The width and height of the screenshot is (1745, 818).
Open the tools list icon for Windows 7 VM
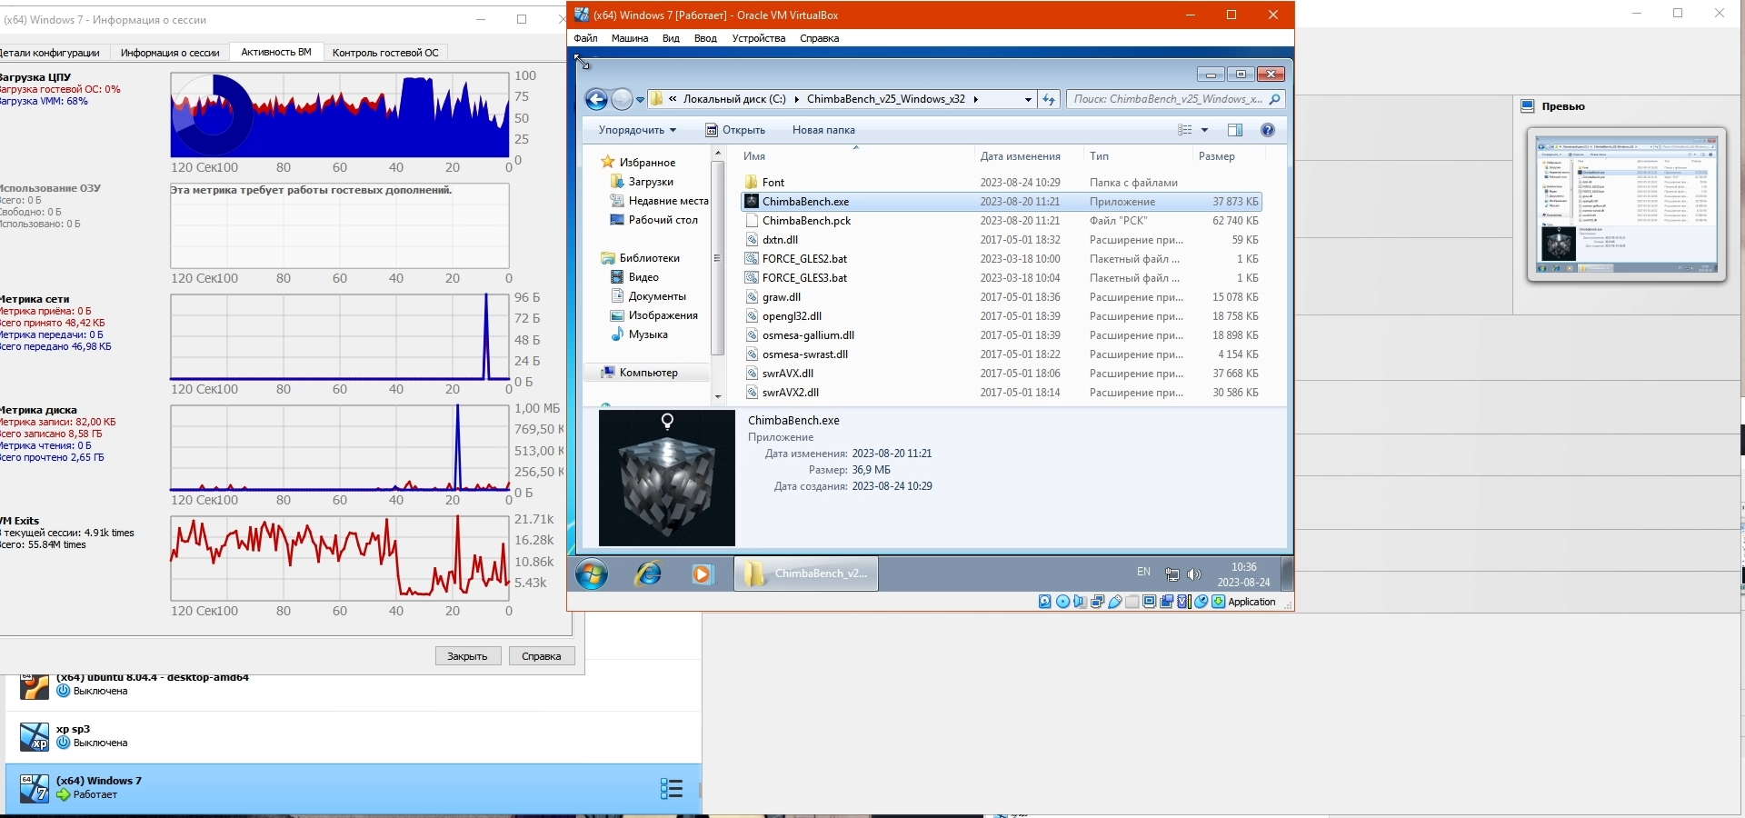click(671, 788)
